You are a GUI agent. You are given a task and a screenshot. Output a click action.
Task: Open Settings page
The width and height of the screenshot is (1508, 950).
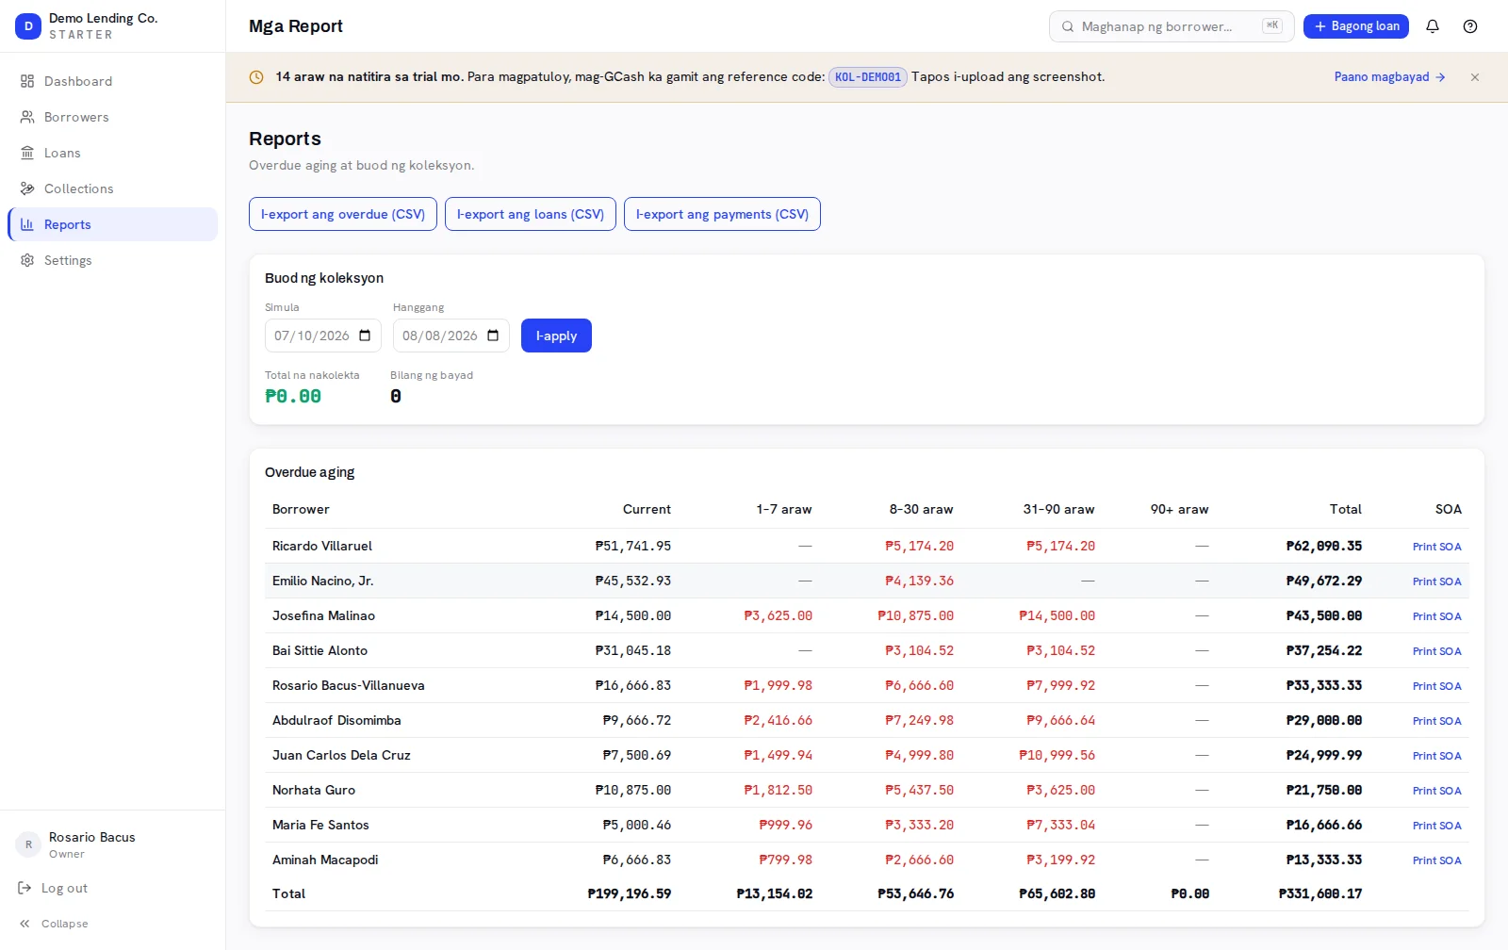(112, 260)
